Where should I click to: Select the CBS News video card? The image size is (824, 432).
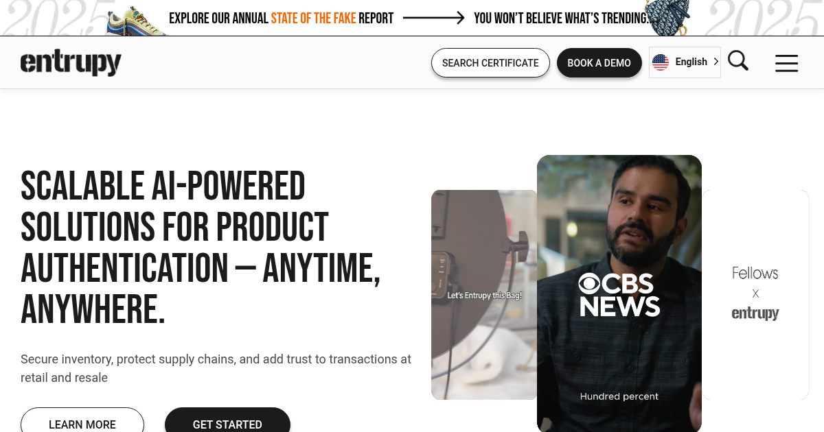coord(619,293)
